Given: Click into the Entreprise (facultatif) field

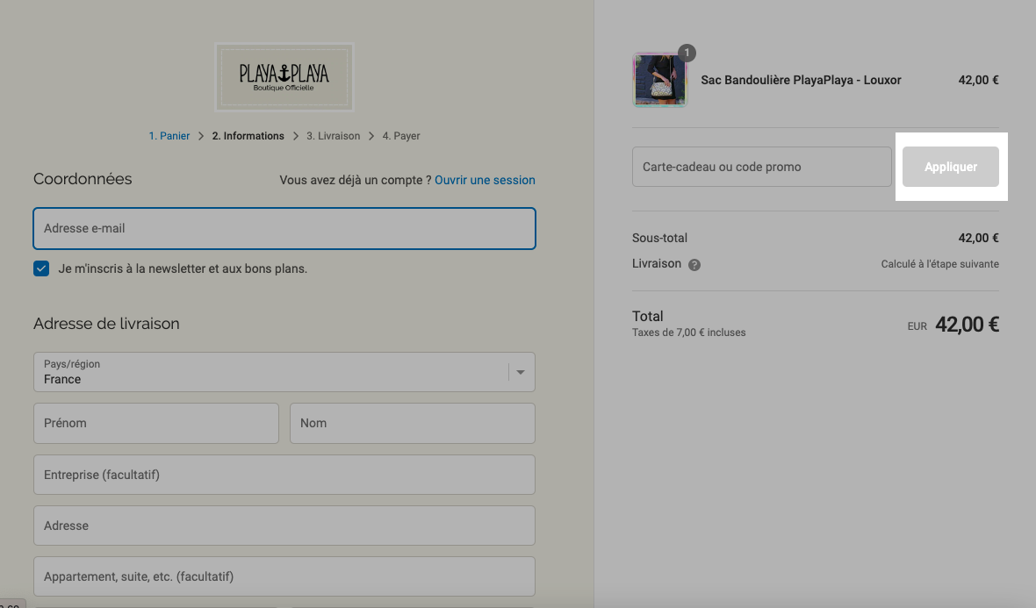Looking at the screenshot, I should pos(284,475).
